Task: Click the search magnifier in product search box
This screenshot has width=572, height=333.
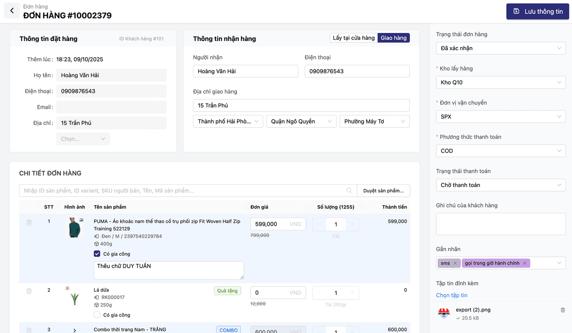Action: coord(349,191)
